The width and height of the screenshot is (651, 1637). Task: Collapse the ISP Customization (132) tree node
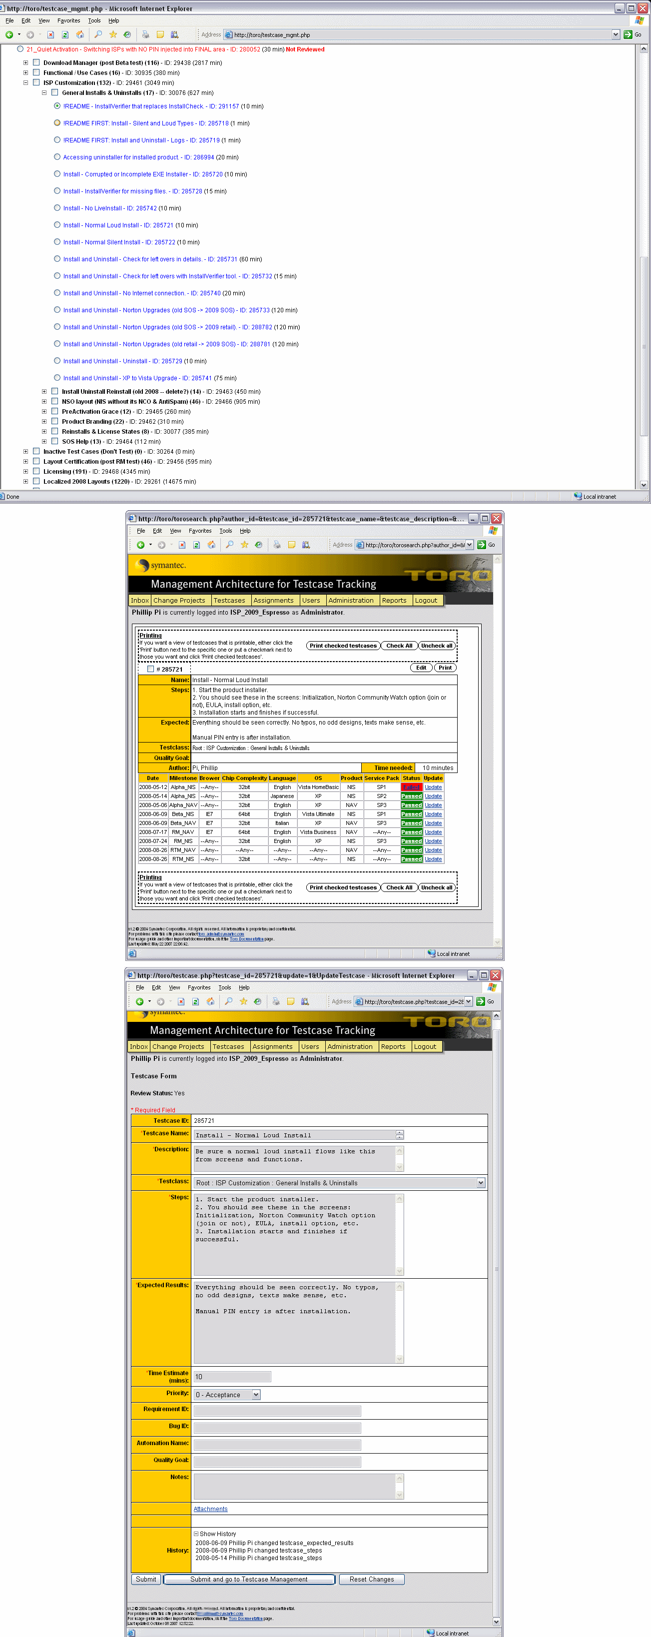click(x=26, y=82)
